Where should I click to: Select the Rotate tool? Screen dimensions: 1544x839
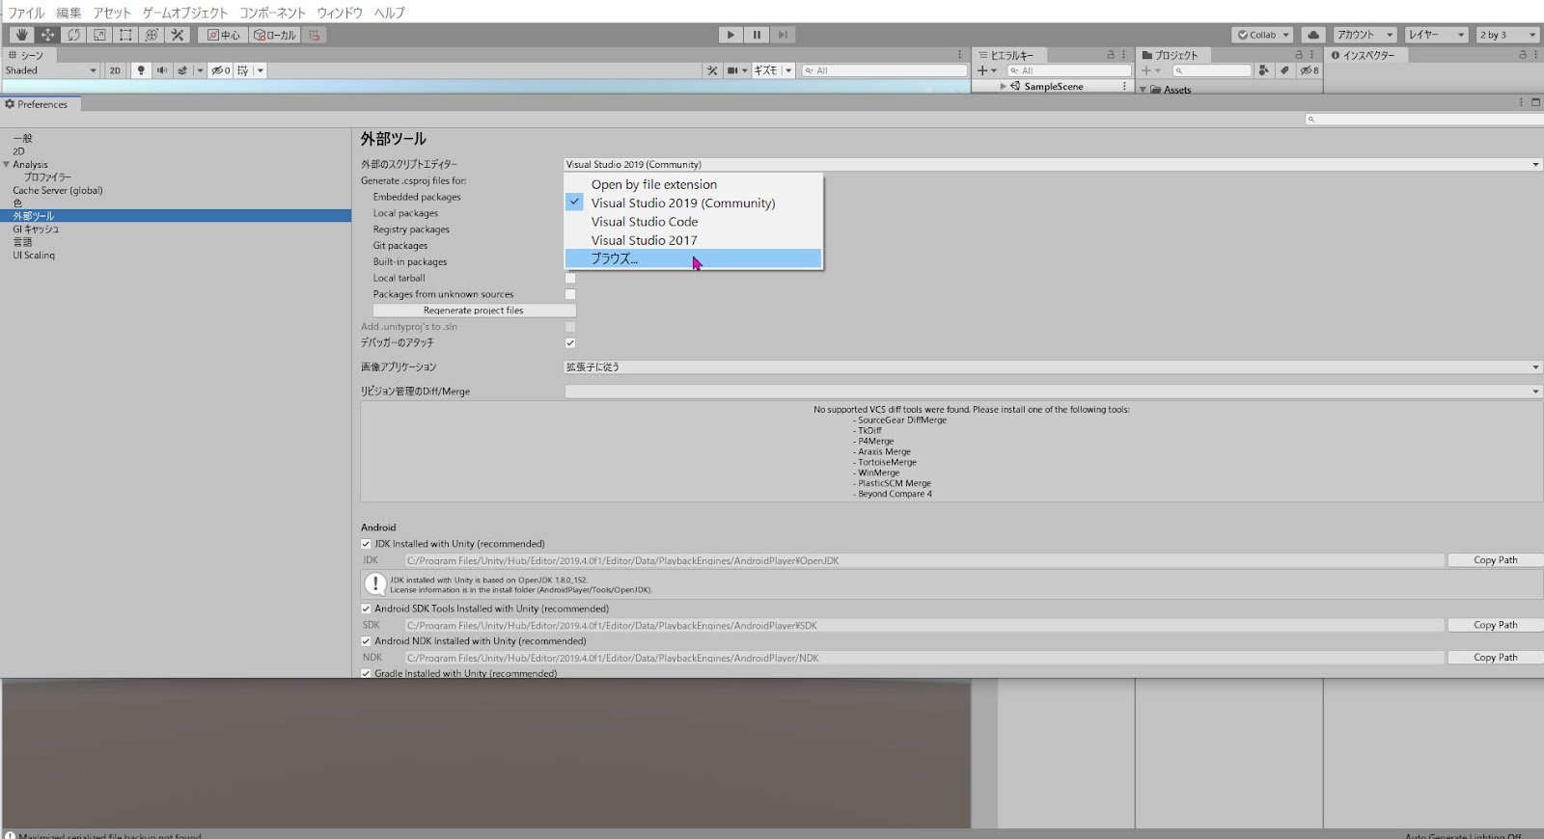(x=73, y=35)
